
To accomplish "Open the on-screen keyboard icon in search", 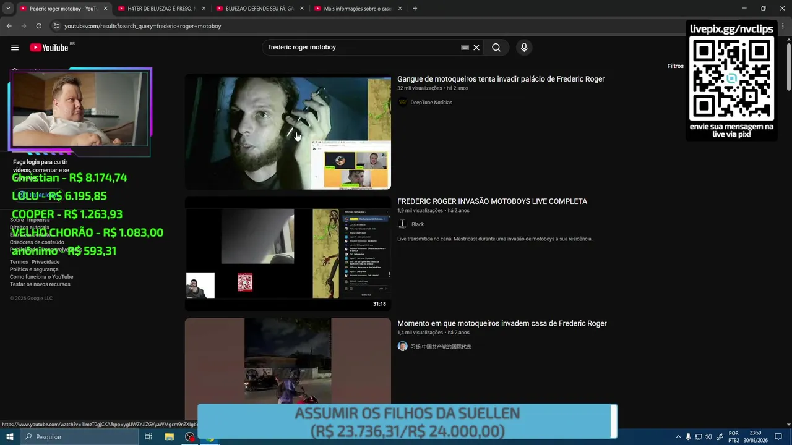I will [x=465, y=48].
